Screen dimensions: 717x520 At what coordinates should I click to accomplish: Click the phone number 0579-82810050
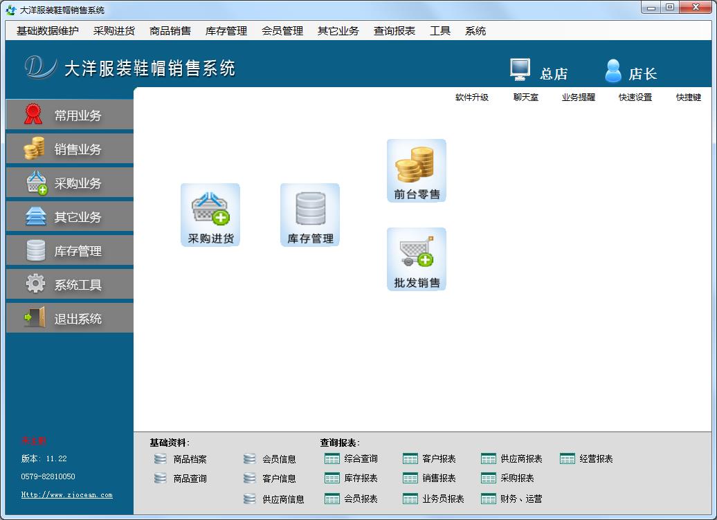[48, 476]
